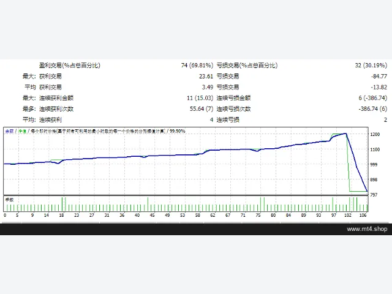Select the '11 (15.03)' consecutive wins value
392x294 pixels.
(200, 98)
